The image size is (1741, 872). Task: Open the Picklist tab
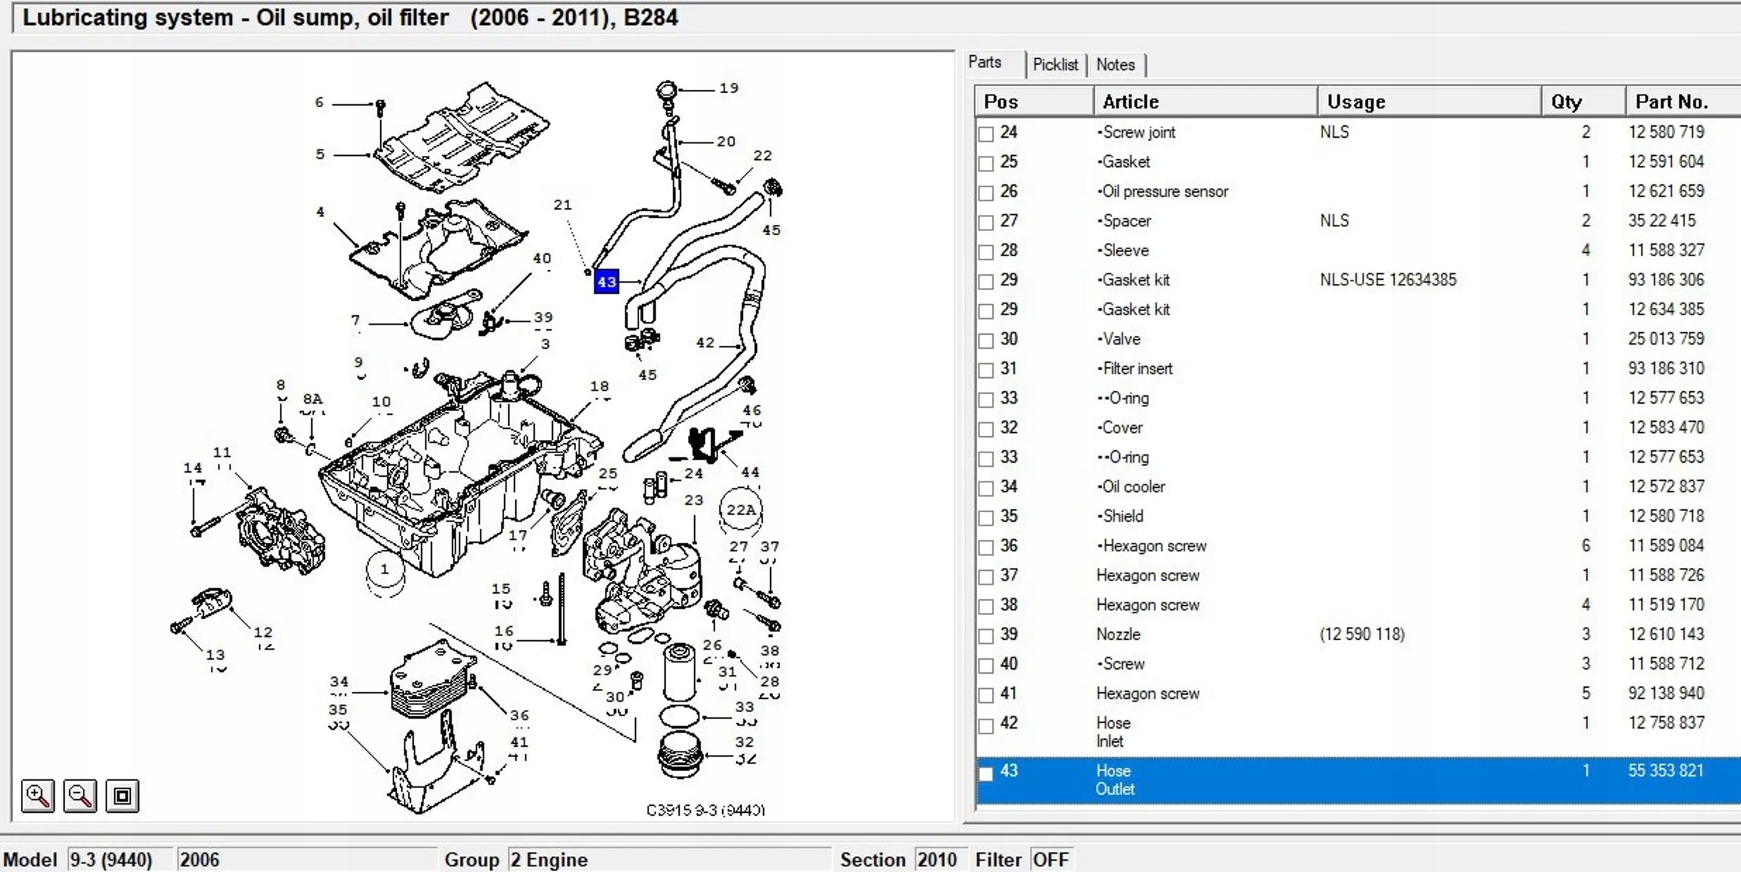point(1055,65)
